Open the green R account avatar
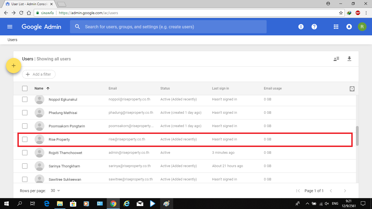 pyautogui.click(x=362, y=27)
